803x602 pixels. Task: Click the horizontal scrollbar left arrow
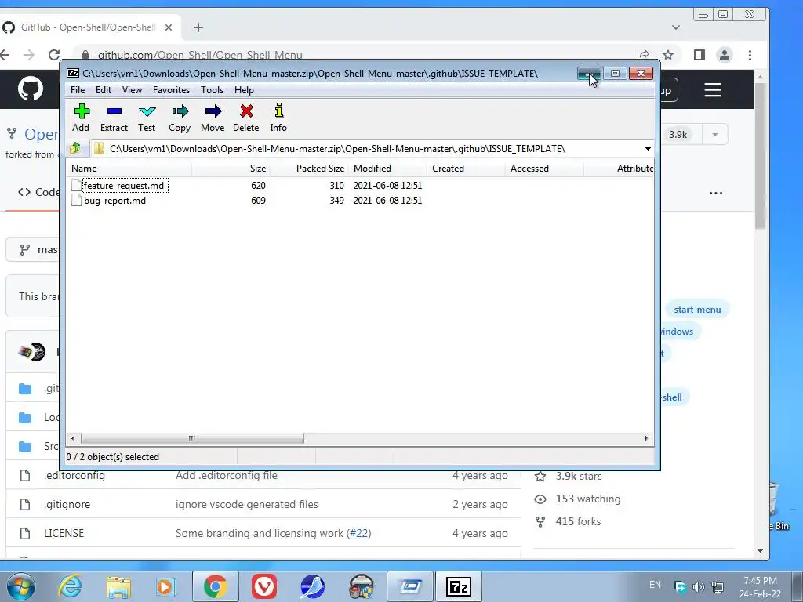click(x=73, y=439)
